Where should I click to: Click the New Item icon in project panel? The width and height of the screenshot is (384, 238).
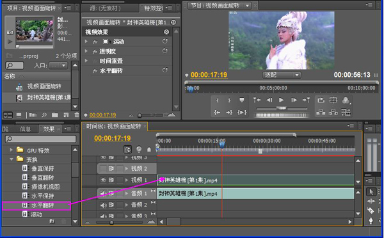tap(66, 115)
